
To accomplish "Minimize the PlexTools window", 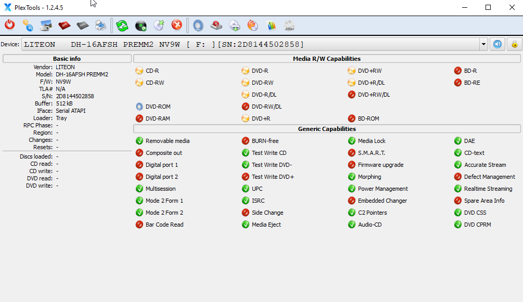I will [x=464, y=7].
